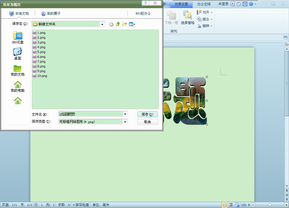This screenshot has width=289, height=208.
Task: Close the 另存为图片 dialog
Action: click(x=155, y=3)
